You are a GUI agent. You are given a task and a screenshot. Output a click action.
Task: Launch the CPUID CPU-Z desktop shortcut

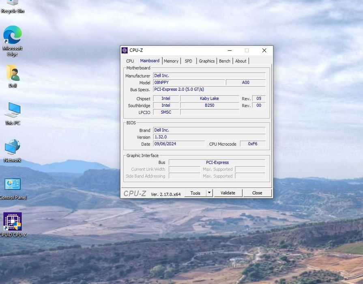coord(13,225)
